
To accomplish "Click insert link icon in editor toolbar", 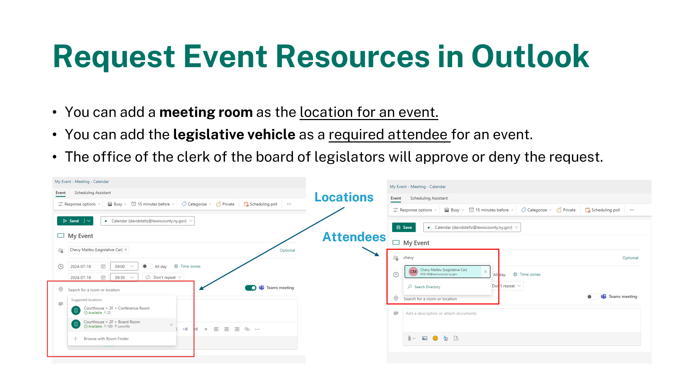I will [x=247, y=329].
